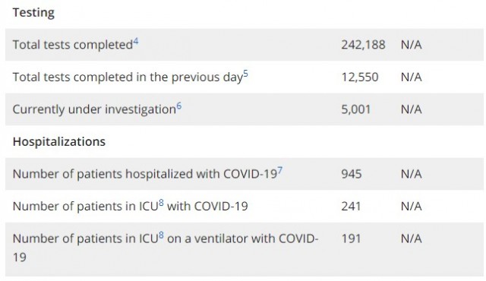Click the 191 ventilator patients value
The image size is (486, 281).
(x=351, y=238)
